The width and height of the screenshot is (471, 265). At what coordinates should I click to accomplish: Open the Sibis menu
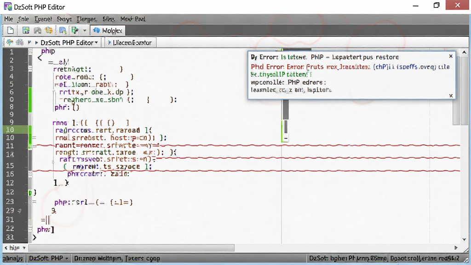tap(109, 19)
